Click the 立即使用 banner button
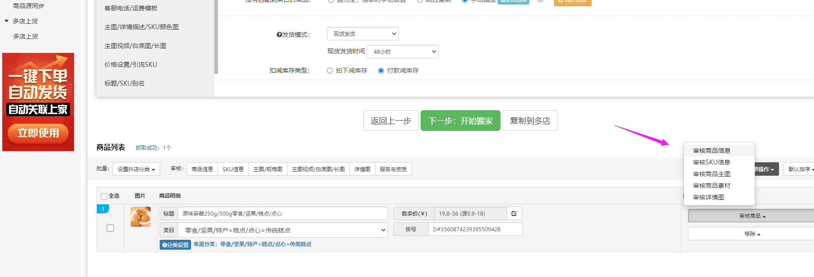The width and height of the screenshot is (814, 277). point(38,133)
